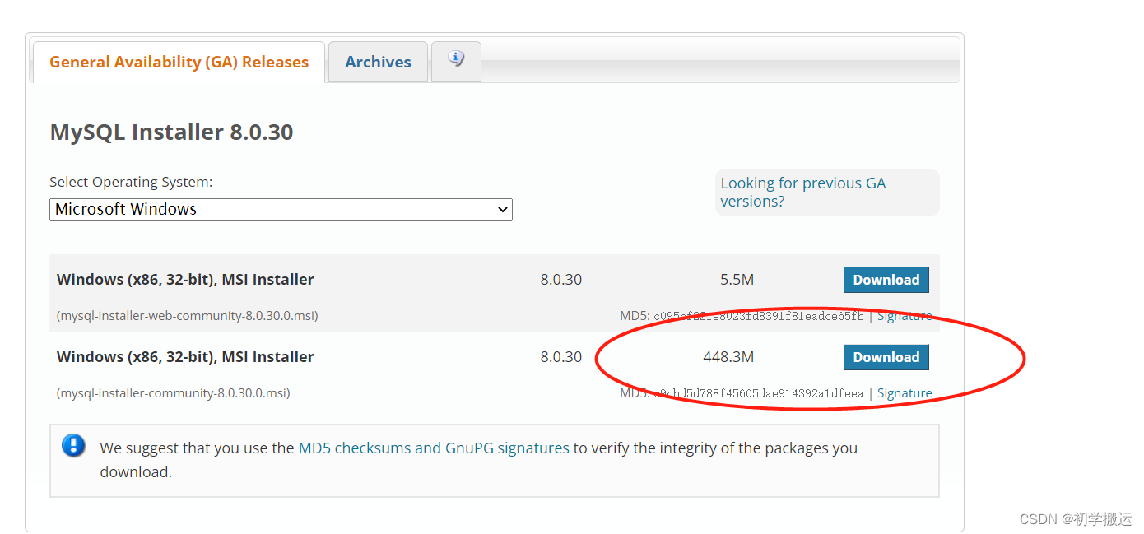The height and width of the screenshot is (534, 1144).
Task: Select the 448.3M file size text
Action: click(x=728, y=357)
